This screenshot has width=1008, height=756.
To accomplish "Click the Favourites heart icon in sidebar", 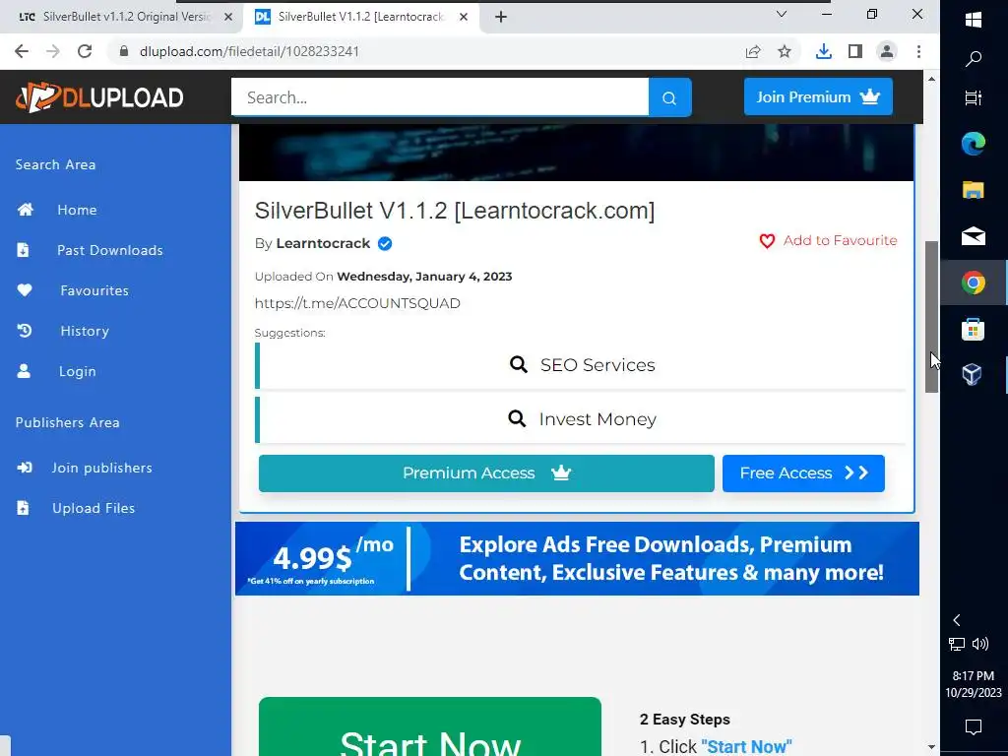I will [x=25, y=290].
